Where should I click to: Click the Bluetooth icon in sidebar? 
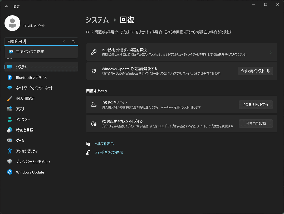(x=10, y=77)
